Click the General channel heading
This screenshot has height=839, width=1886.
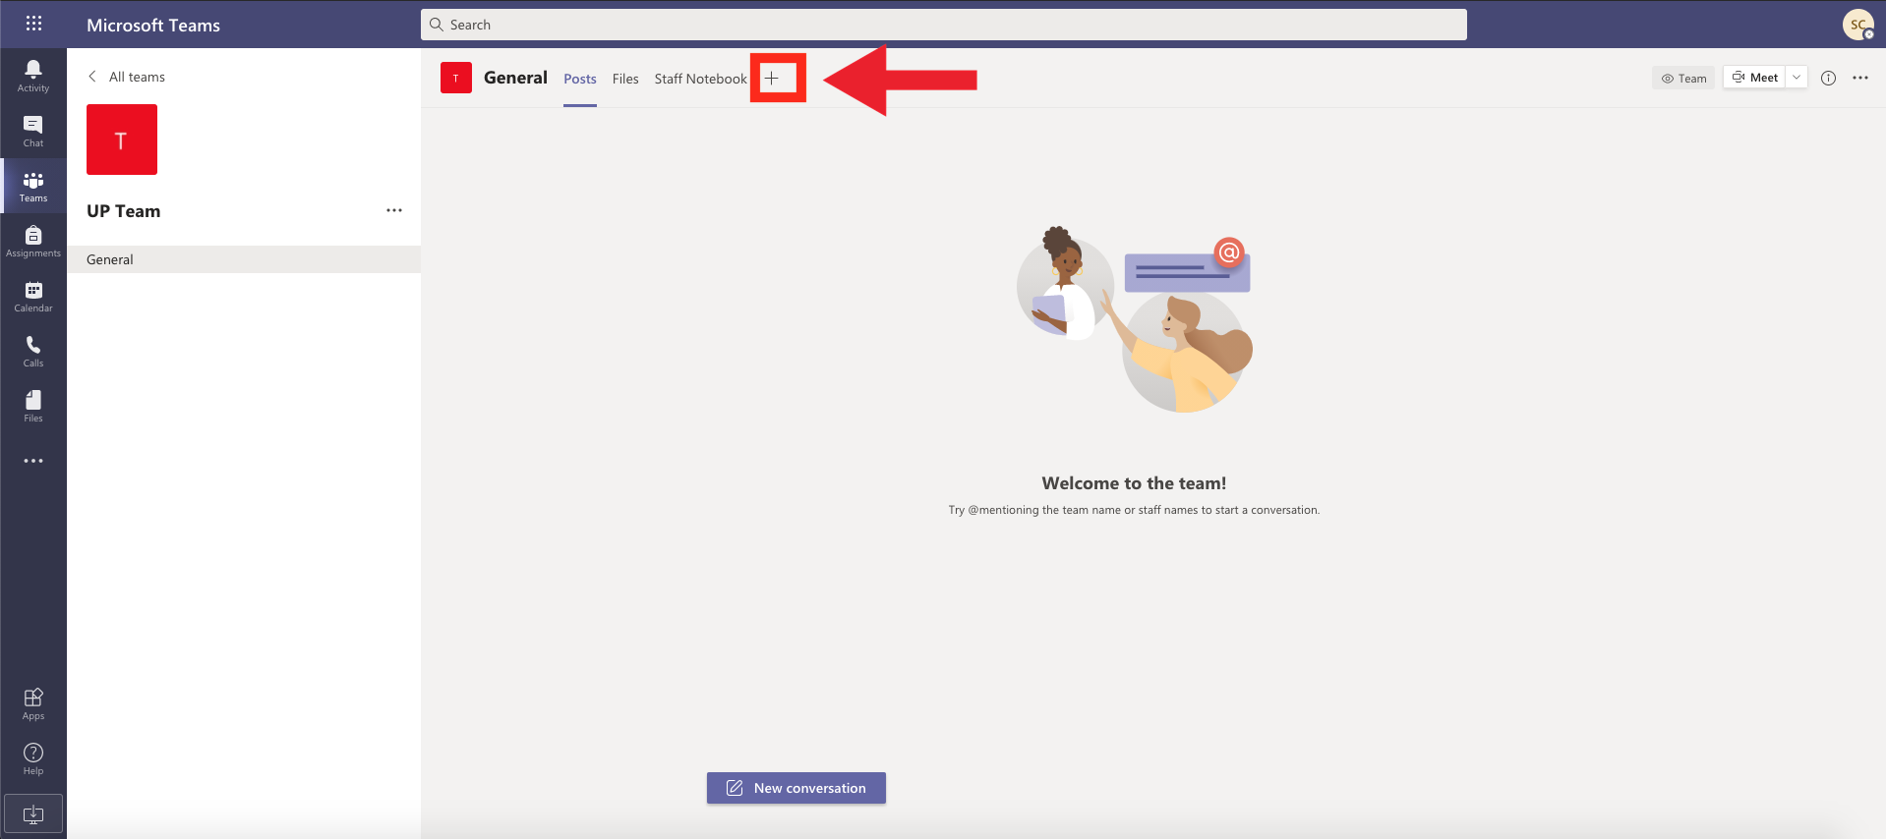tap(515, 78)
